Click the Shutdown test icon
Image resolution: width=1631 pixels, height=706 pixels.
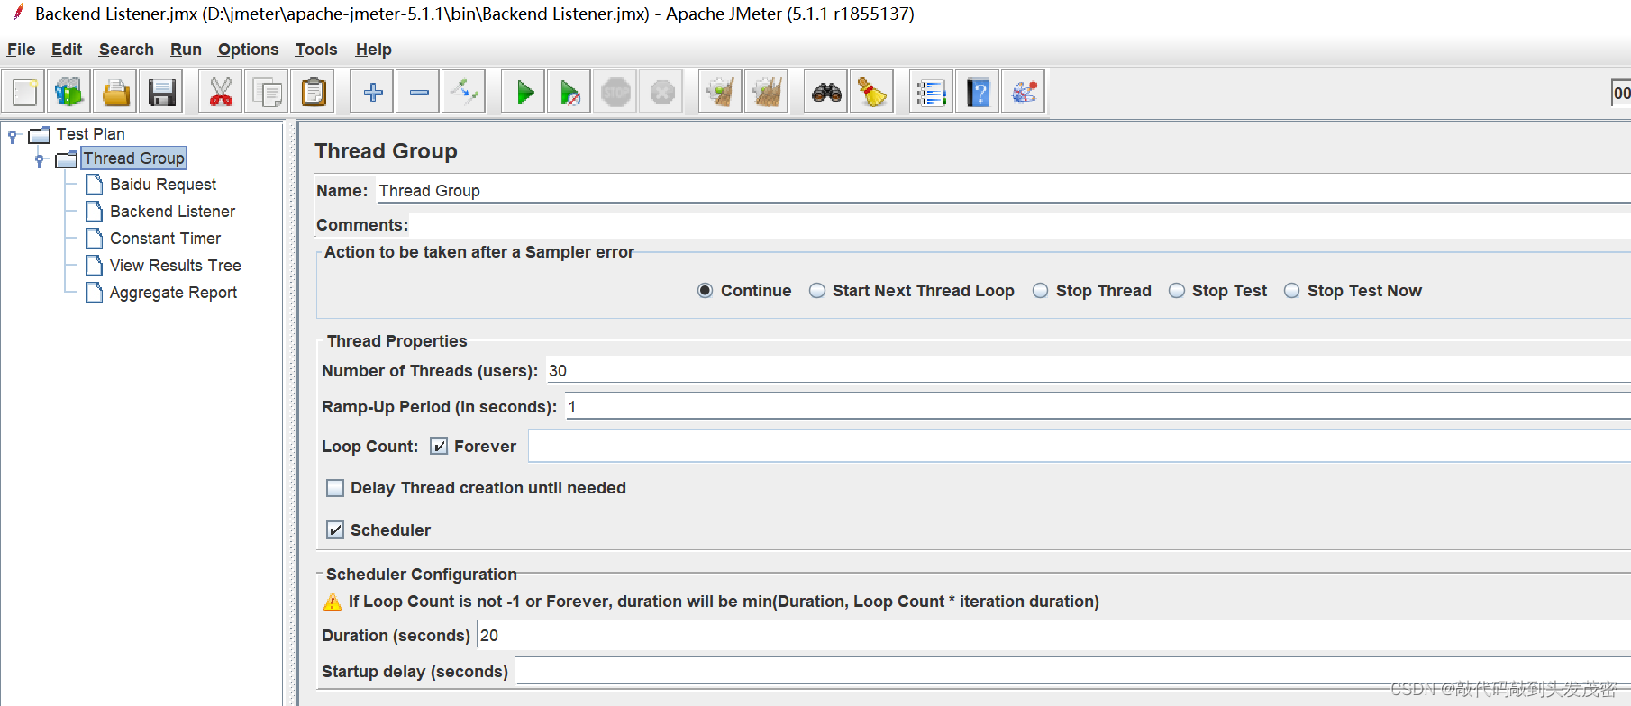click(x=662, y=92)
